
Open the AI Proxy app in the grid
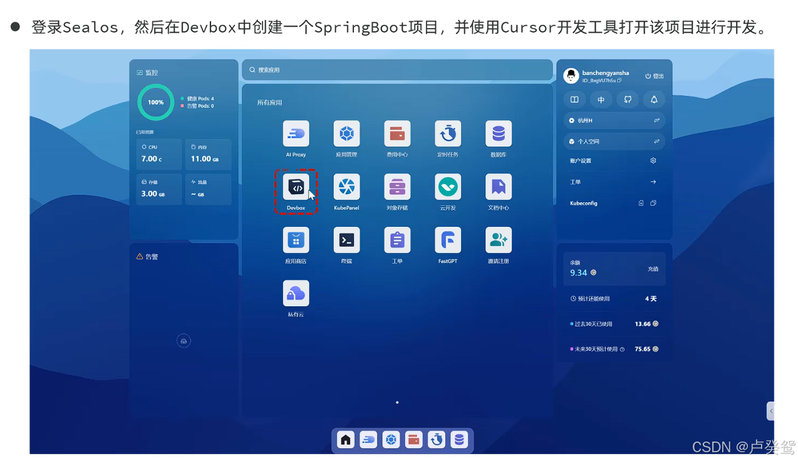point(296,133)
